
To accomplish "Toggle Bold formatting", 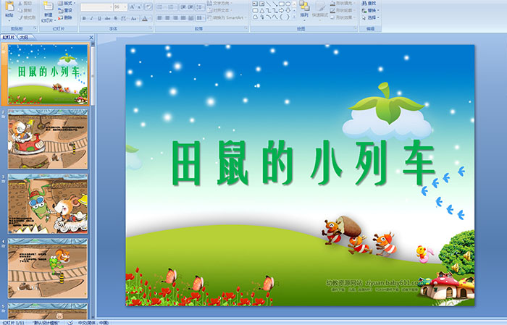I will 83,18.
